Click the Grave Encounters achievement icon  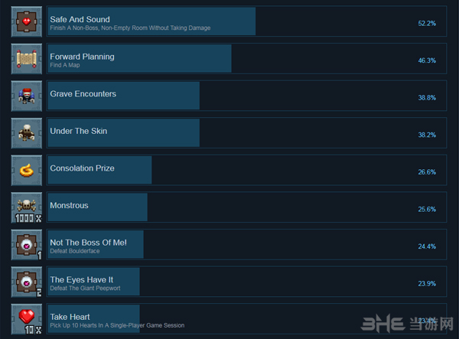27,96
